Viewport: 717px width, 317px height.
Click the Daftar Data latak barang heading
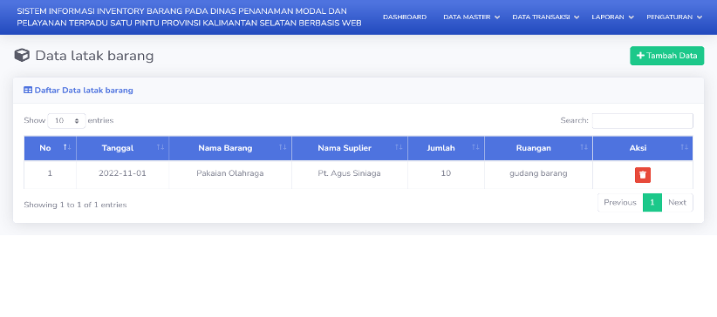click(x=84, y=91)
